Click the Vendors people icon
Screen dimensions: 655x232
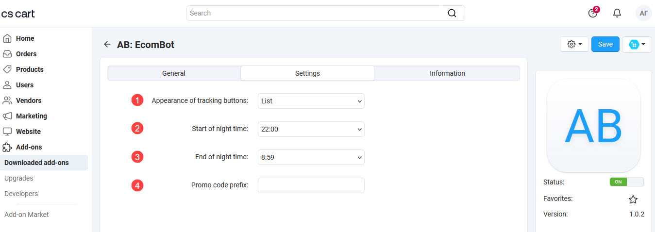pyautogui.click(x=7, y=100)
